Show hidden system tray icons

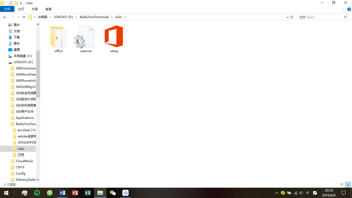pyautogui.click(x=277, y=193)
